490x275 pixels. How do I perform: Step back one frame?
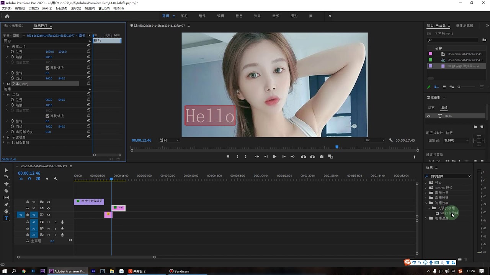[x=266, y=157]
